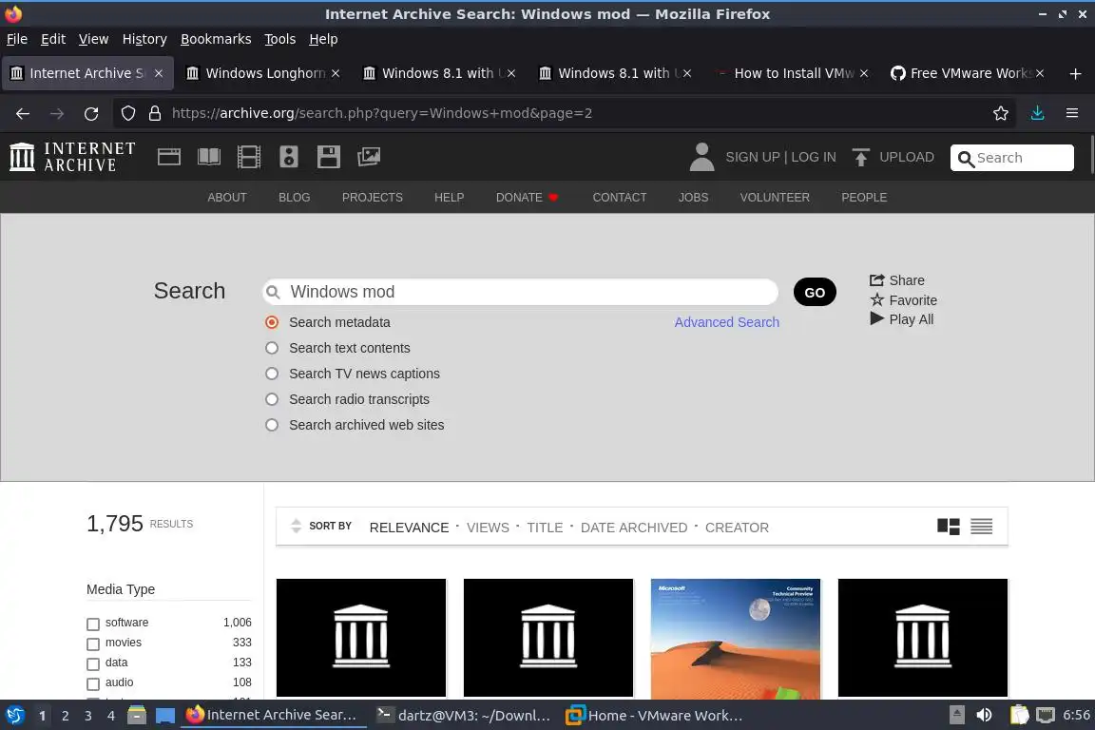
Task: Check the software media type checkbox
Action: [93, 624]
